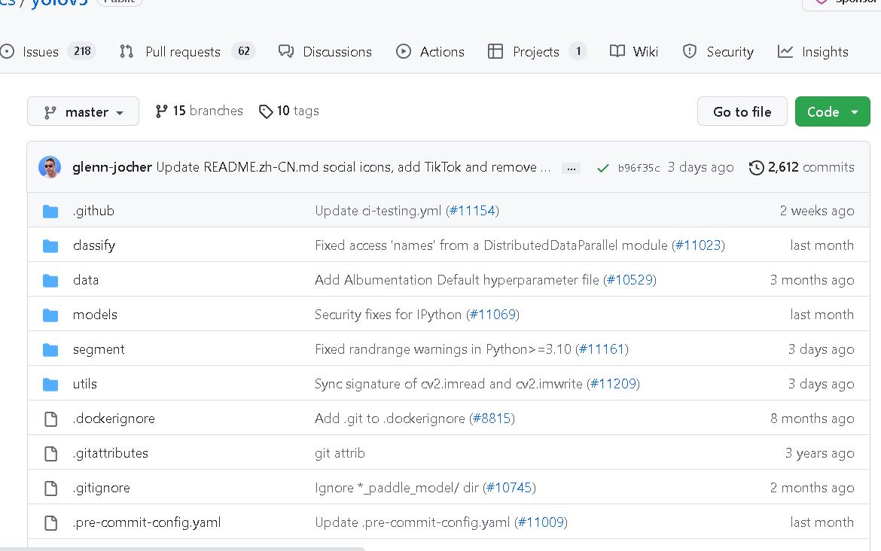
Task: Open the classify folder
Action: (x=94, y=245)
